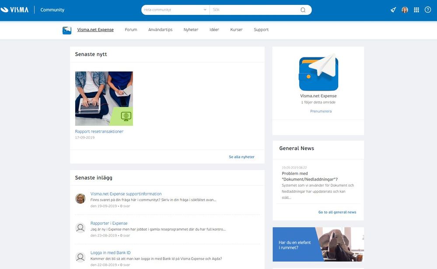Click the Kommer det bli så excerpt
437x269 pixels.
(x=156, y=258)
